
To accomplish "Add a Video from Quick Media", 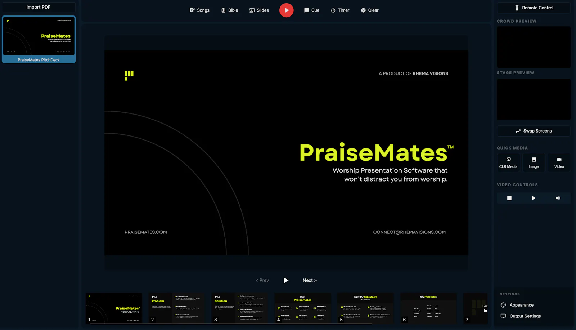I will pyautogui.click(x=559, y=162).
